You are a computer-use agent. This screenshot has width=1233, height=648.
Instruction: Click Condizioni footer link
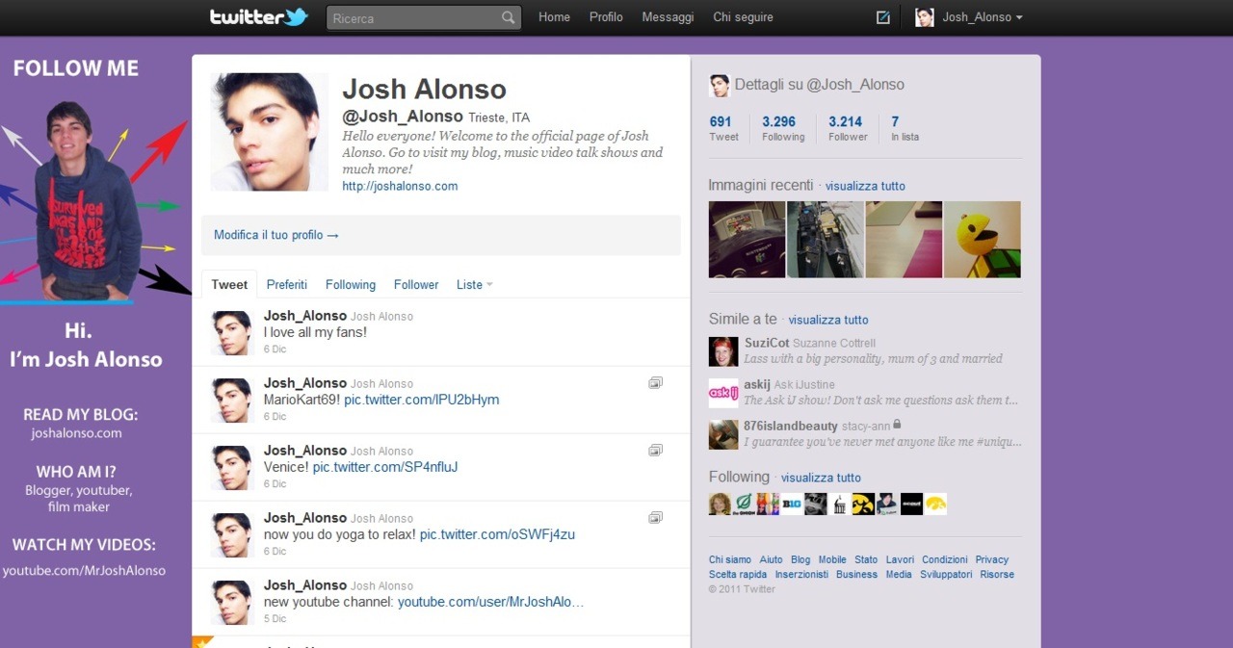coord(945,559)
